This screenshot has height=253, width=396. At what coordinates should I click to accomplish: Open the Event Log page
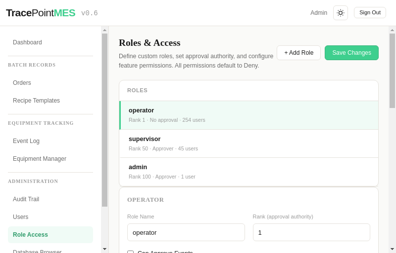coord(50,141)
